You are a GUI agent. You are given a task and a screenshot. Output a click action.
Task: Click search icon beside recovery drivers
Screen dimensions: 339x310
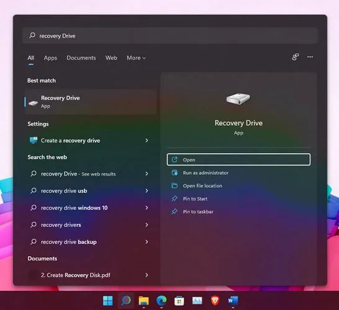pyautogui.click(x=34, y=224)
